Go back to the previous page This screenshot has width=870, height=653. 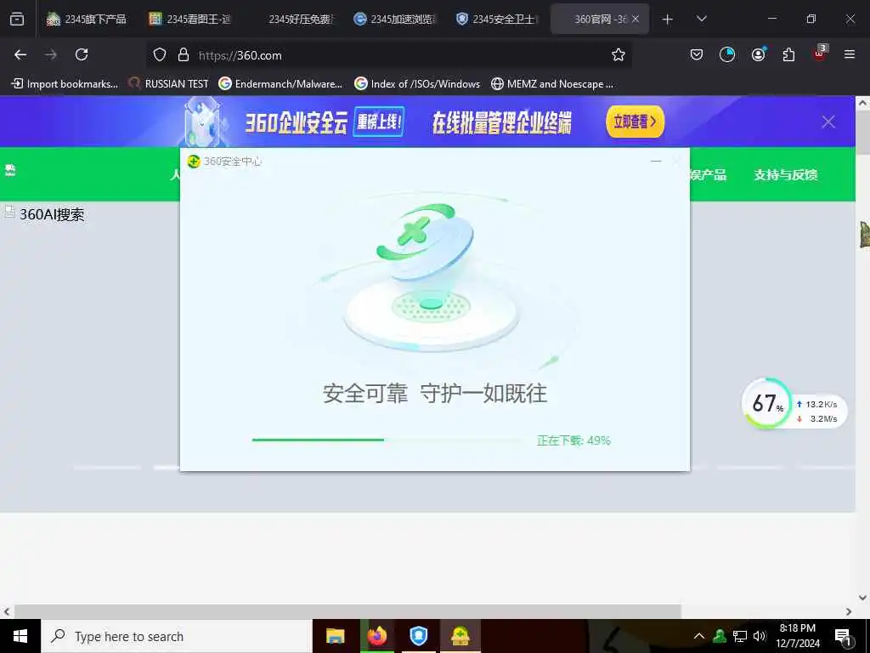pyautogui.click(x=20, y=54)
